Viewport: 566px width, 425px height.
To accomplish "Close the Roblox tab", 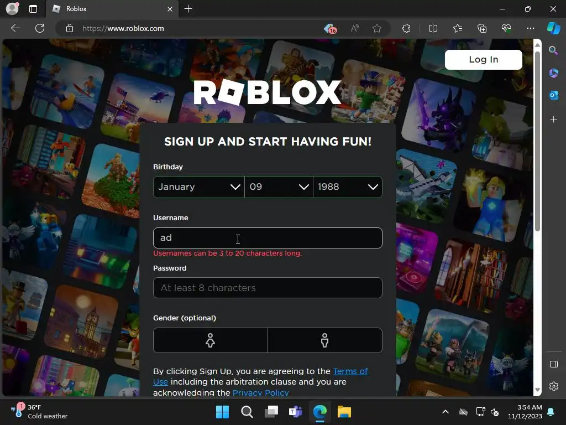I will (x=170, y=9).
